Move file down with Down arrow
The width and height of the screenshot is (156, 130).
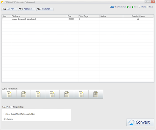click(134, 7)
